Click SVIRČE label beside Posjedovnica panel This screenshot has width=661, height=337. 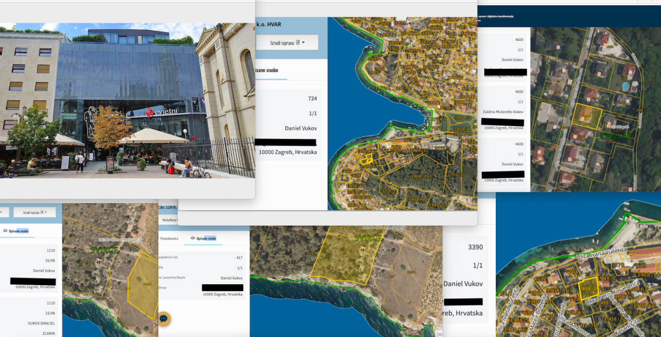tap(367, 238)
